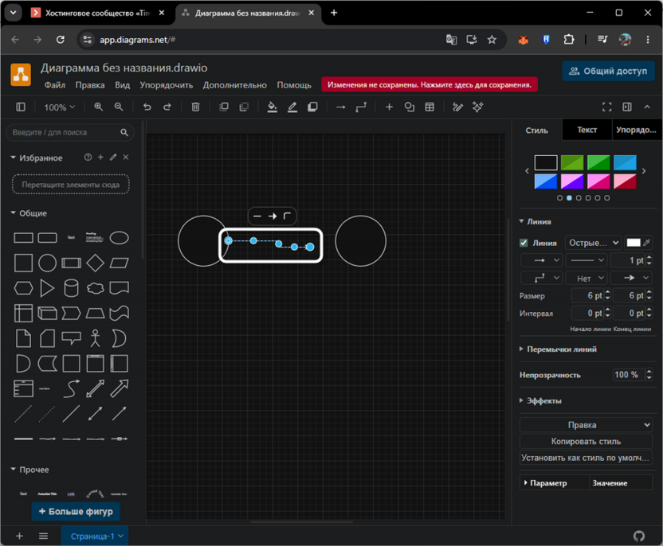663x546 pixels.
Task: Click the Undo arrow in toolbar
Action: [x=147, y=107]
